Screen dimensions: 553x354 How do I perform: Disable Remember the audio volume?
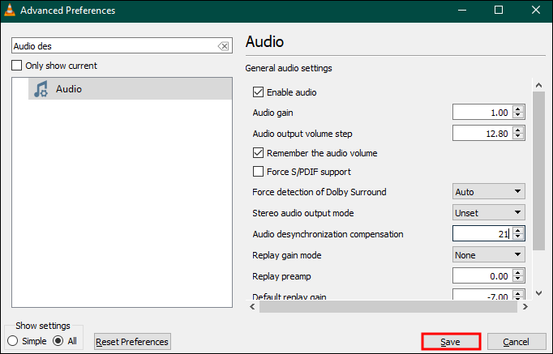pyautogui.click(x=259, y=152)
